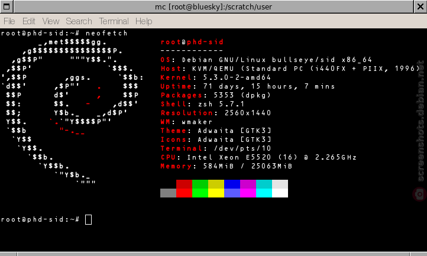The image size is (427, 256).
Task: Open the Help menu
Action: (x=144, y=21)
